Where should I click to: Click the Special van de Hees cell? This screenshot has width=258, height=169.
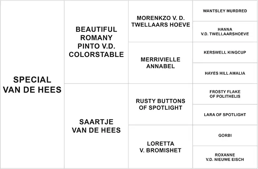[x=32, y=84]
